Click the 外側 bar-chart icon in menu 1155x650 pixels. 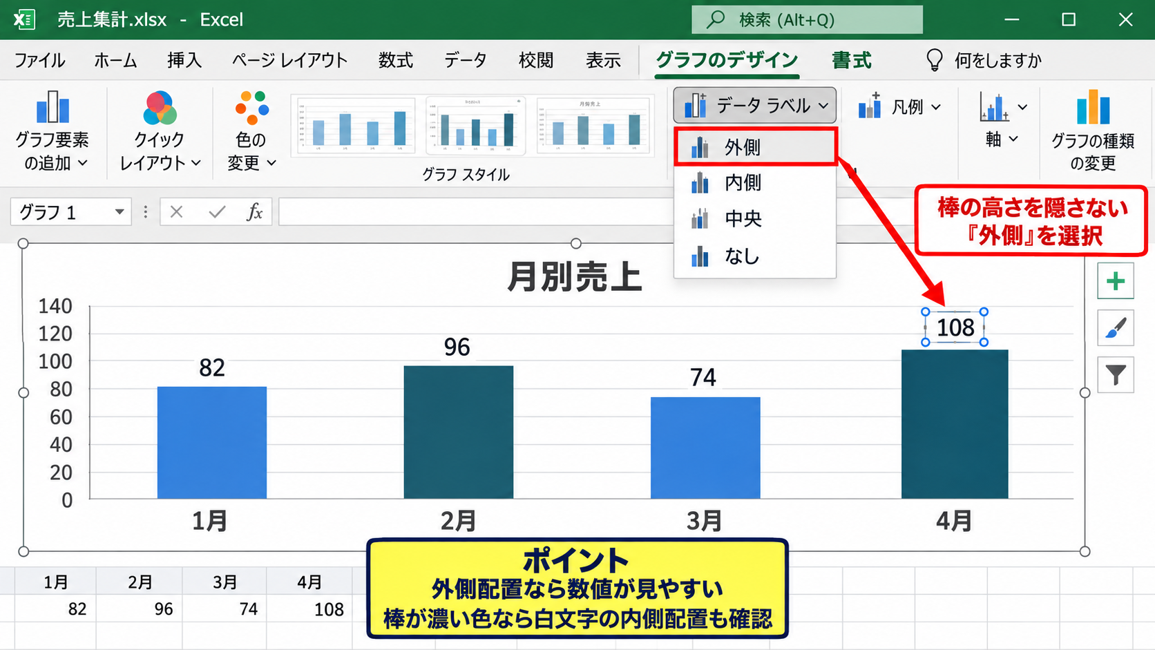[x=700, y=147]
